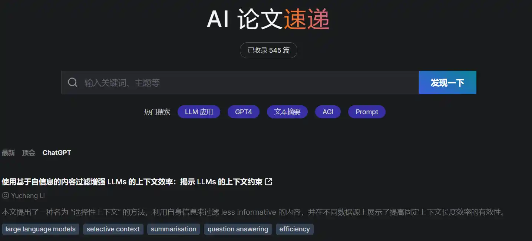532x241 pixels.
Task: Click the 发现一下 search button
Action: click(447, 82)
